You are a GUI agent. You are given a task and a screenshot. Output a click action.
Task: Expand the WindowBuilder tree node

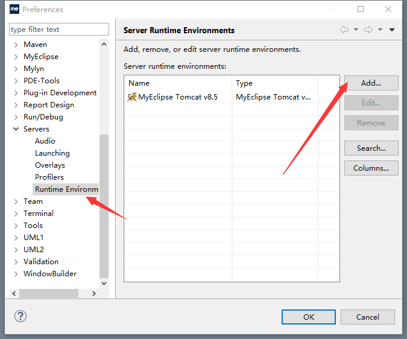pos(16,274)
